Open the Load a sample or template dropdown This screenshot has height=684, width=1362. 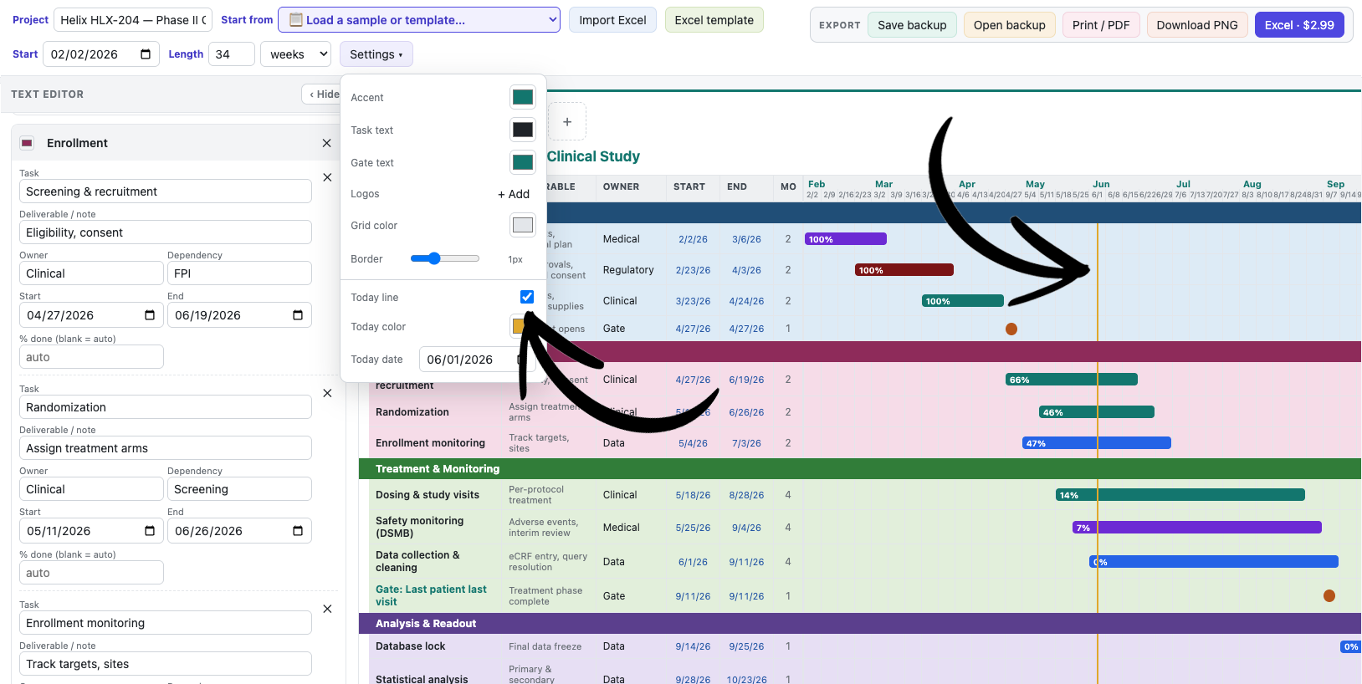pyautogui.click(x=419, y=20)
